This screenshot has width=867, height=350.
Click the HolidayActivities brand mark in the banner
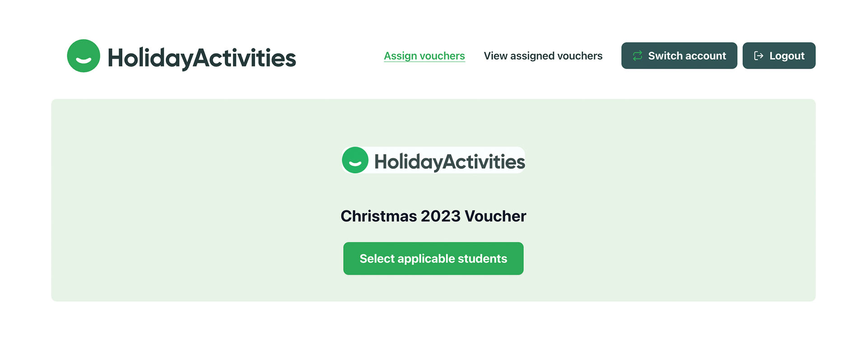point(433,160)
